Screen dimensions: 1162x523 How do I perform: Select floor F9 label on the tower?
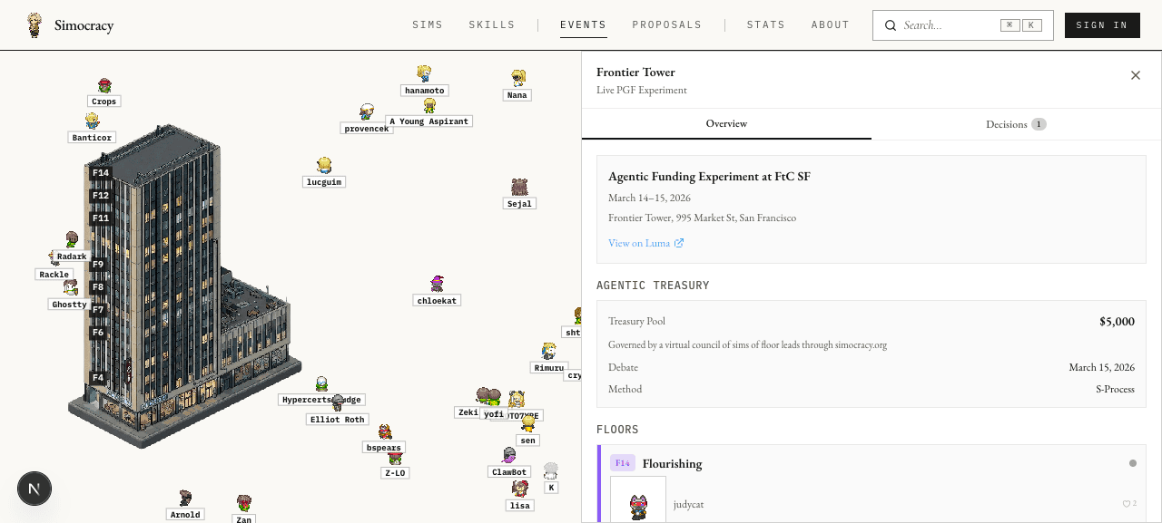point(98,265)
